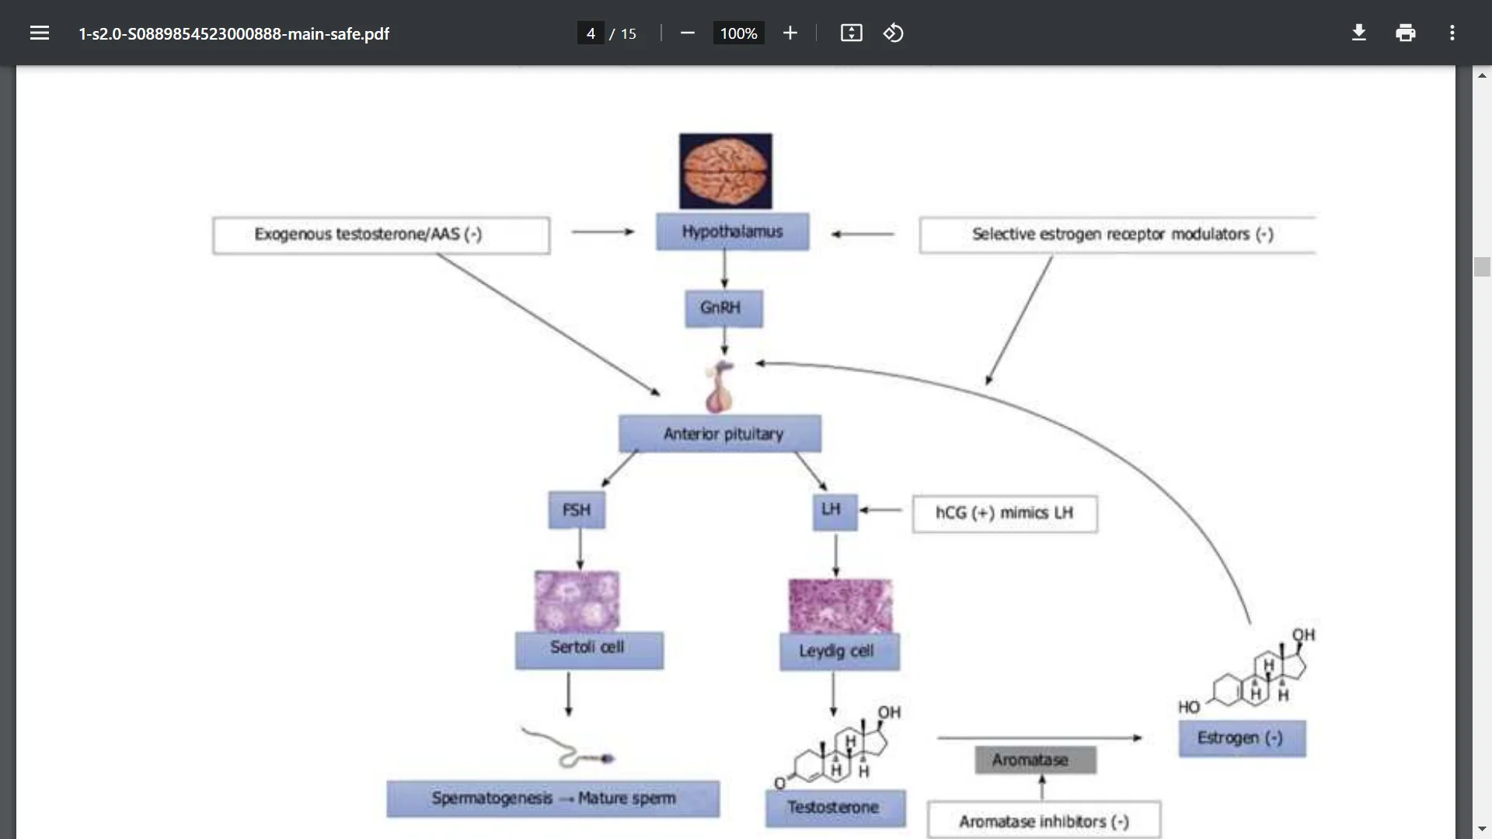Click the LH box

pos(835,512)
